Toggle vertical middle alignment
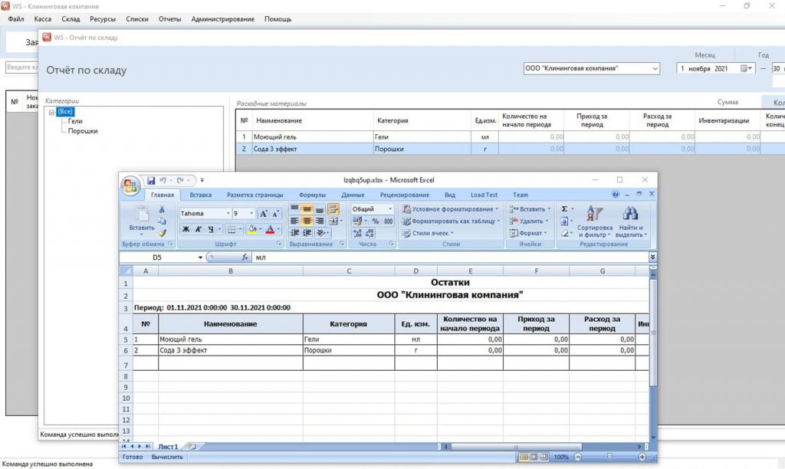Viewport: 785px width, 469px height. [307, 209]
